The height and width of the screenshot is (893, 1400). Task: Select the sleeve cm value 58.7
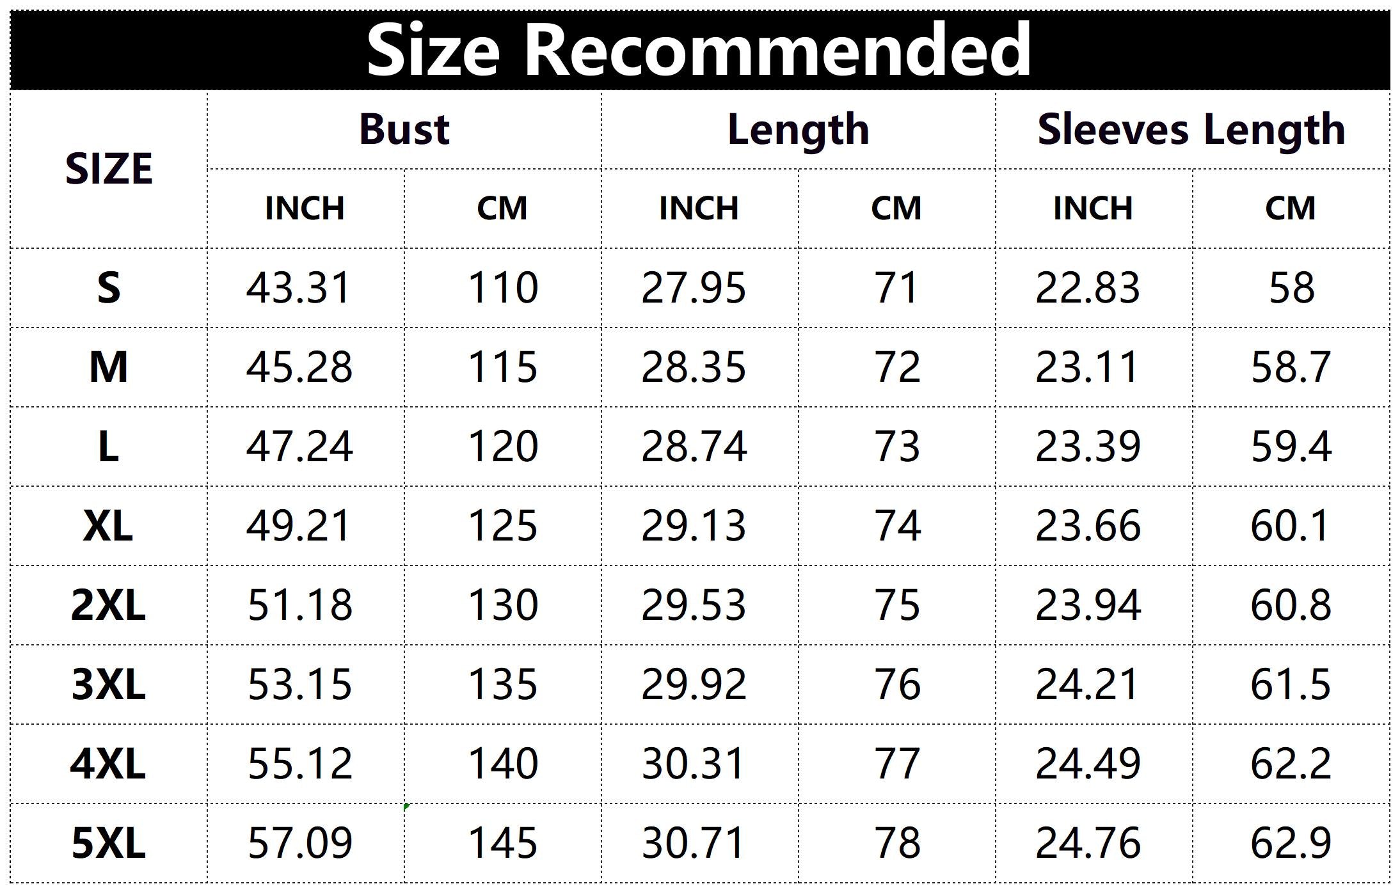point(1291,367)
